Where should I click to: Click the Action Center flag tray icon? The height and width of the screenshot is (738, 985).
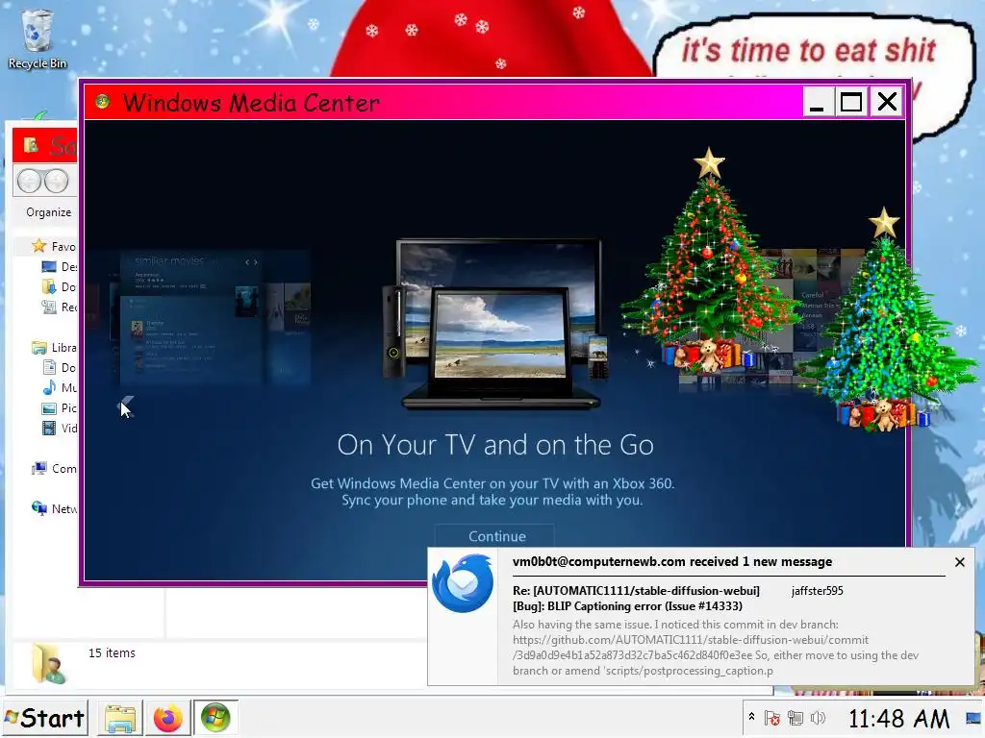click(772, 718)
